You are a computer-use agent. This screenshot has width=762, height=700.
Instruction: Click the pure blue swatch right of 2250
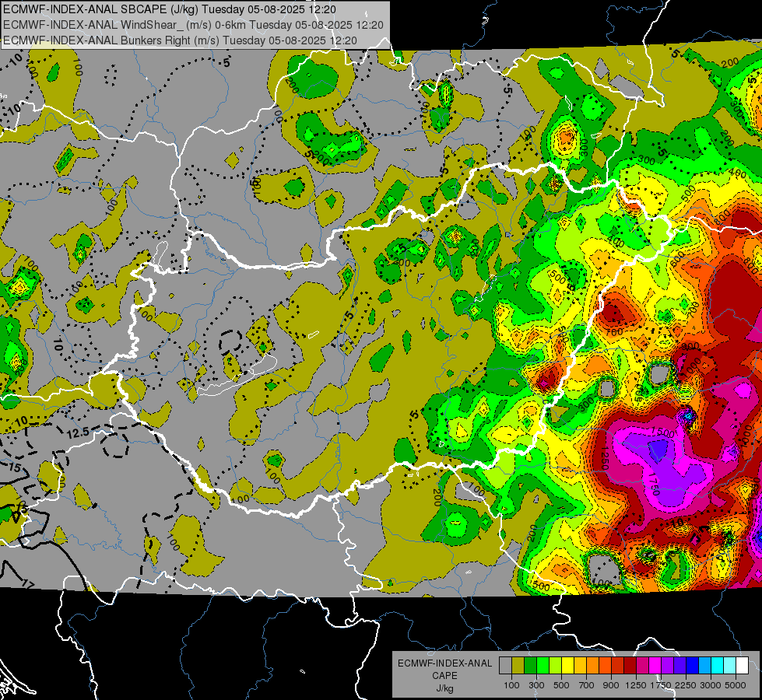point(692,665)
